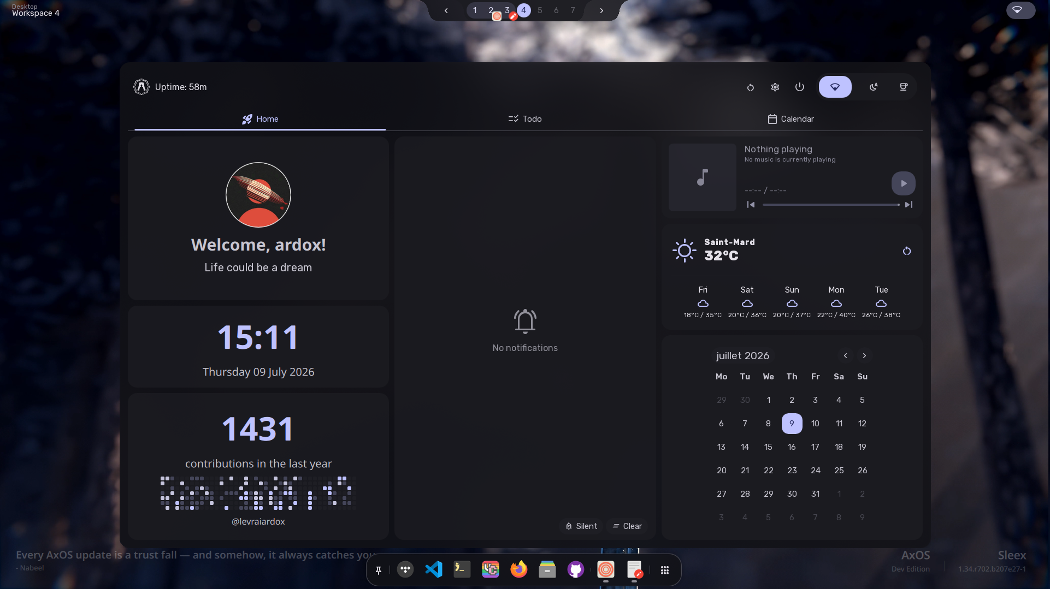Go to previous workspace with left arrow
The image size is (1050, 589).
[446, 10]
